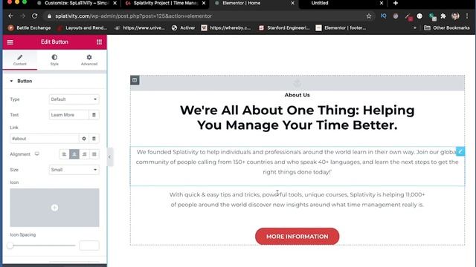
Task: Reload the current page
Action: (x=35, y=16)
